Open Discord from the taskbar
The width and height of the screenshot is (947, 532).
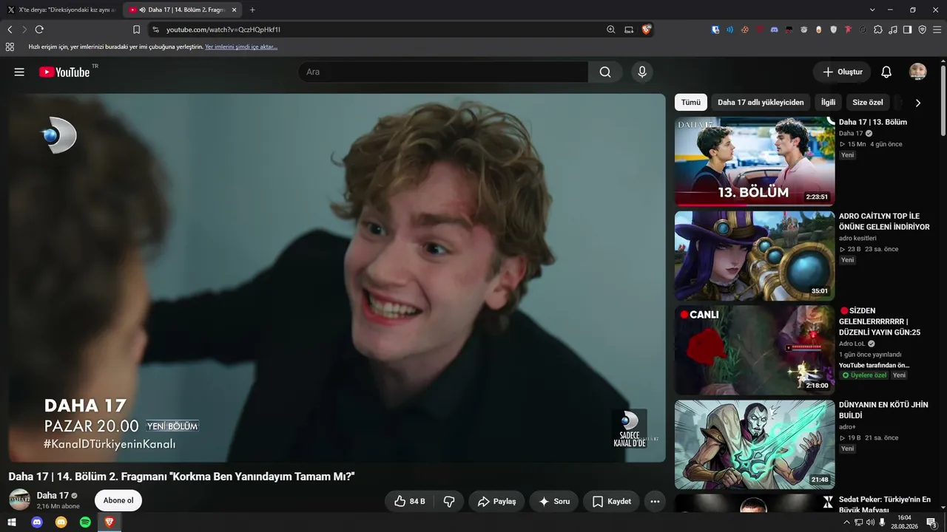(37, 522)
